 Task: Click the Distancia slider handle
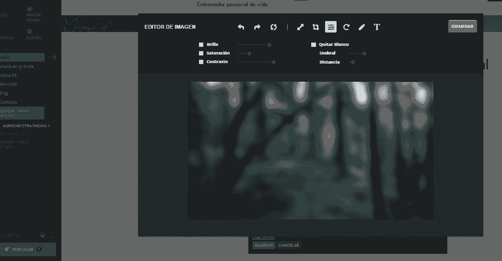coord(353,62)
